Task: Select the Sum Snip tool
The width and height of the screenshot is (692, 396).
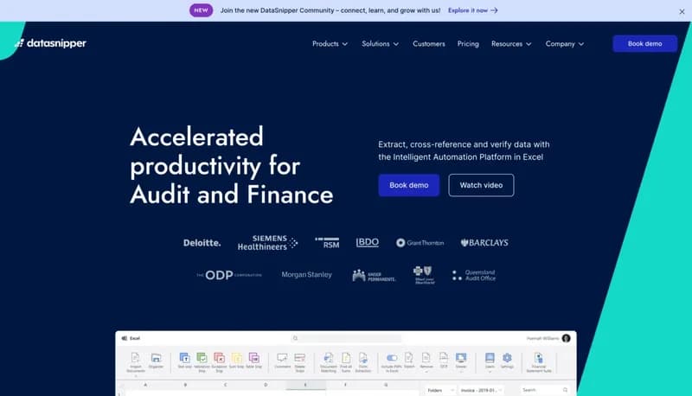Action: (x=236, y=361)
